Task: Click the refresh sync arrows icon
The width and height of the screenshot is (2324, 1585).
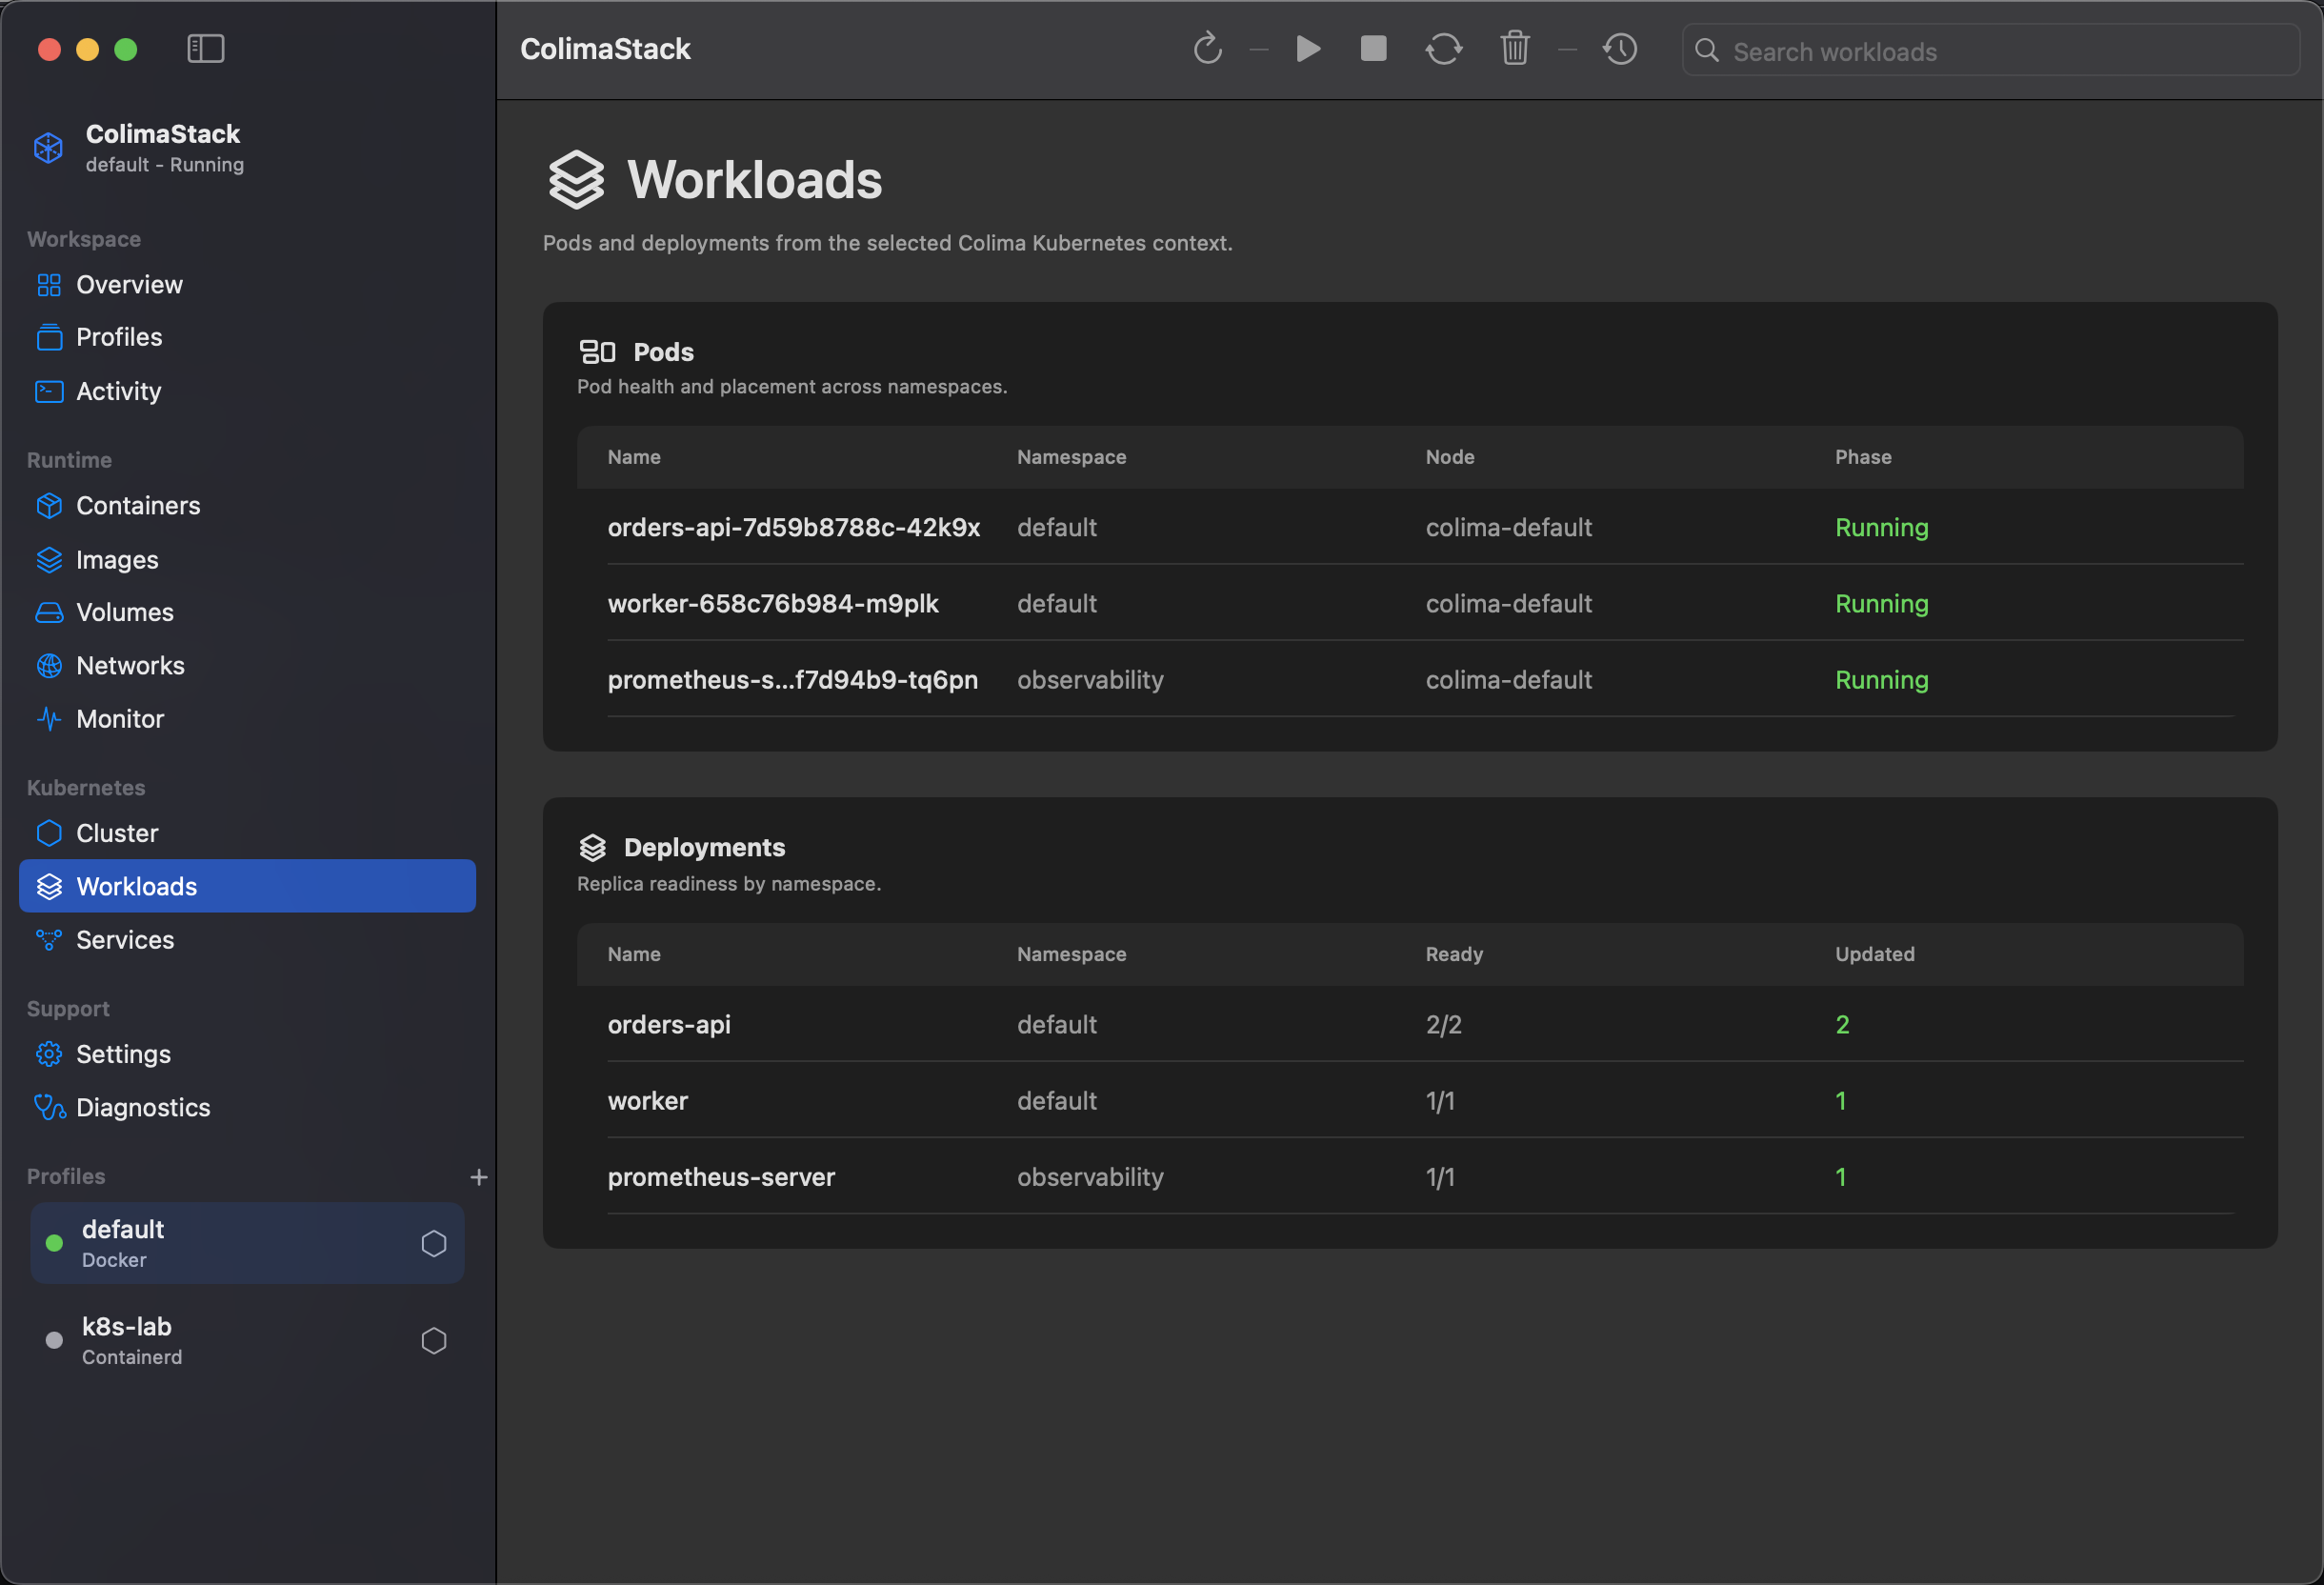Action: [1443, 48]
